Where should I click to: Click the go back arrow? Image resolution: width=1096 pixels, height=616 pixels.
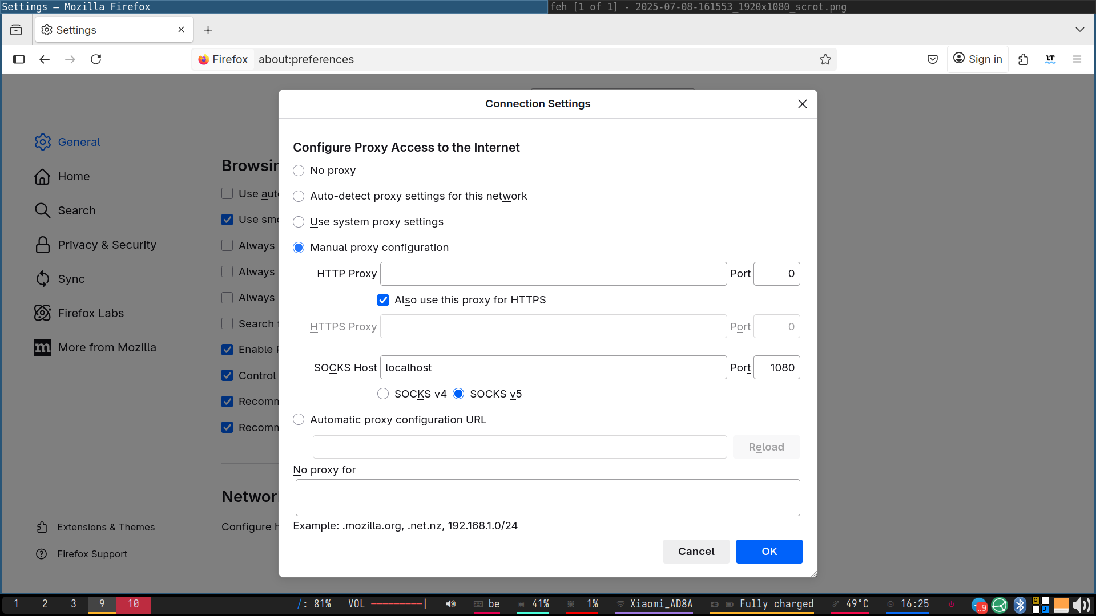pyautogui.click(x=45, y=59)
